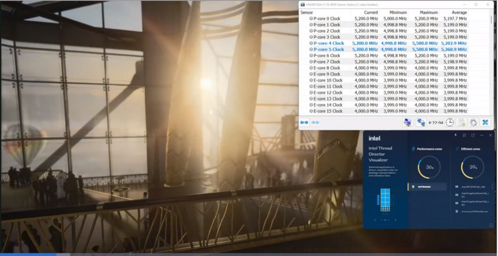498x256 pixels.
Task: Reset the HWiNFO clock timer icon
Action: [449, 122]
